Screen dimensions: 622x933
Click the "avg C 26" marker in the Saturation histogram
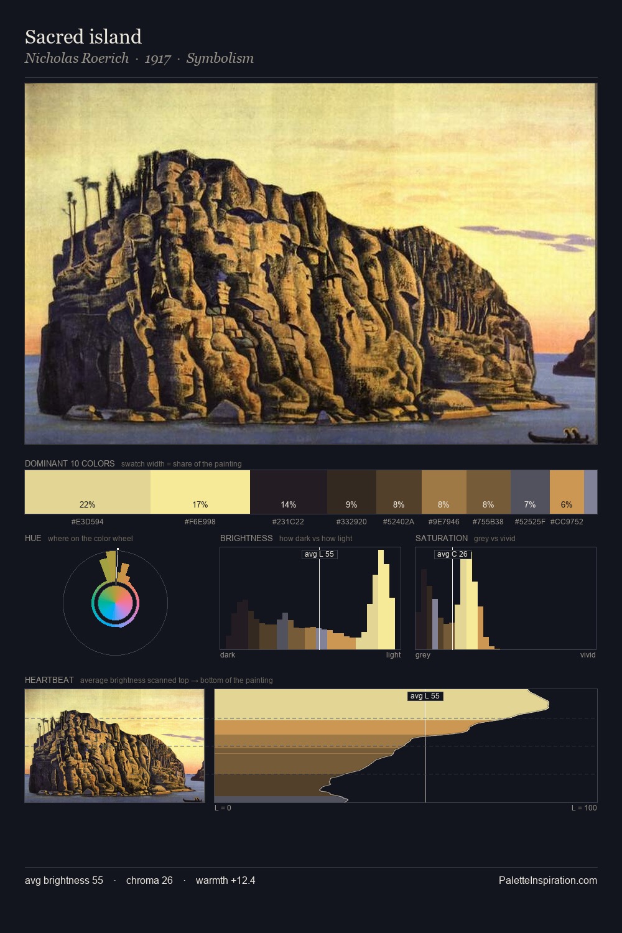coord(452,554)
